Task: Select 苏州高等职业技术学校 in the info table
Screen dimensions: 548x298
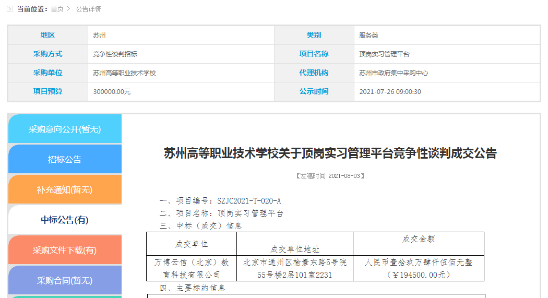Action: (124, 73)
